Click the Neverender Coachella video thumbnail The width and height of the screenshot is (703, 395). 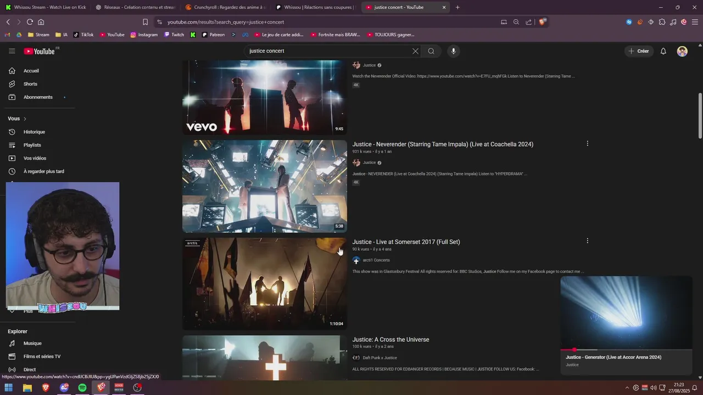pos(265,186)
